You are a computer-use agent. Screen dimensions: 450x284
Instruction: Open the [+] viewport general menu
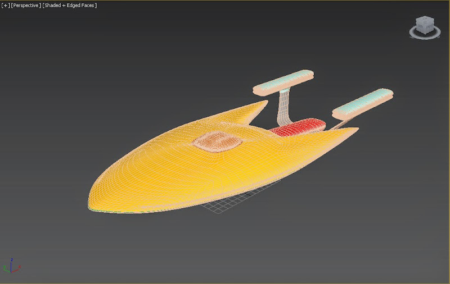(x=6, y=6)
